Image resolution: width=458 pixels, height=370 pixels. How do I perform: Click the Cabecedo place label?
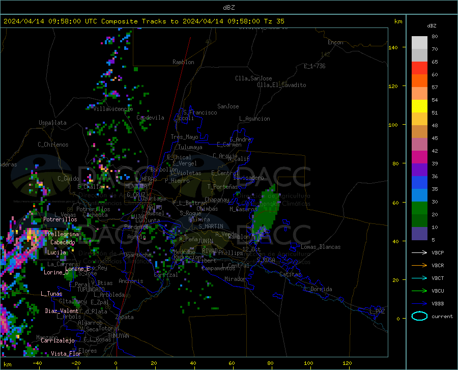[x=63, y=242]
